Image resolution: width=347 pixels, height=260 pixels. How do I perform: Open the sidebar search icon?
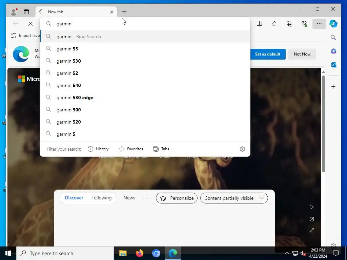tap(333, 37)
